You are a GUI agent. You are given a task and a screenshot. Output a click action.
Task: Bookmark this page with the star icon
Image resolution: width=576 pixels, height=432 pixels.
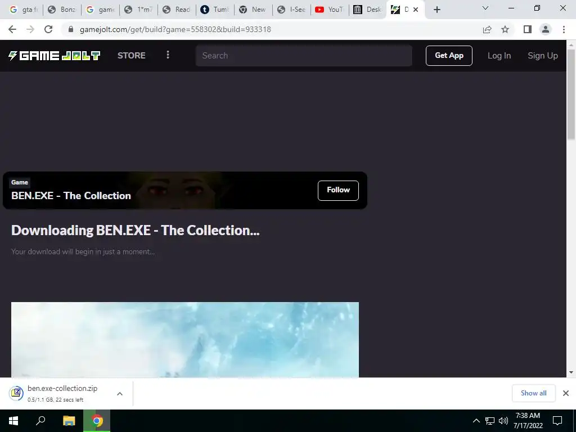click(x=505, y=29)
